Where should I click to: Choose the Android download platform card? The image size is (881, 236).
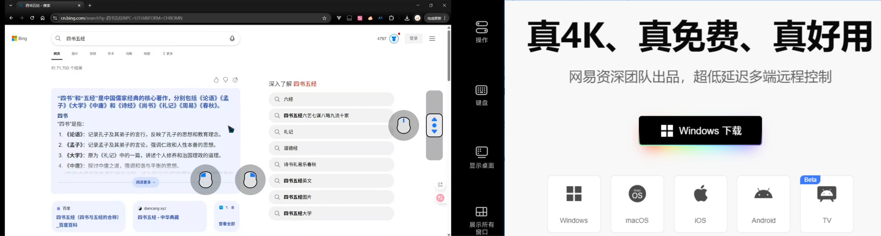click(763, 204)
